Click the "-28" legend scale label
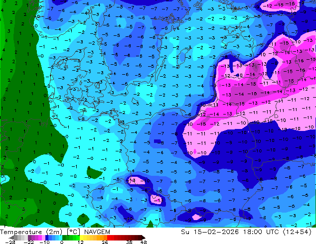 [x=10, y=242]
